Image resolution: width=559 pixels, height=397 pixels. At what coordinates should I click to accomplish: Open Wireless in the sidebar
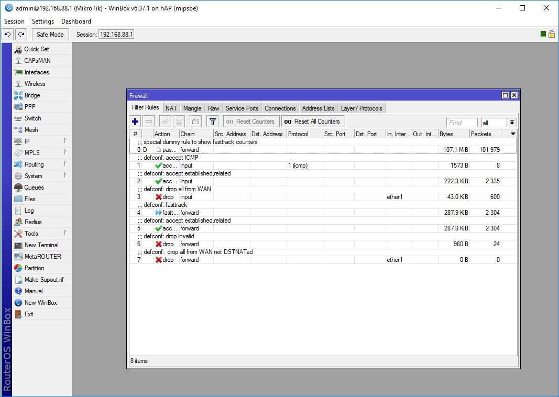pos(42,84)
